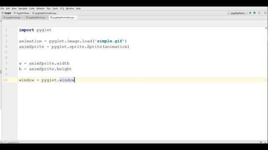Open the Navigate menu
268x150 pixels.
[23, 8]
